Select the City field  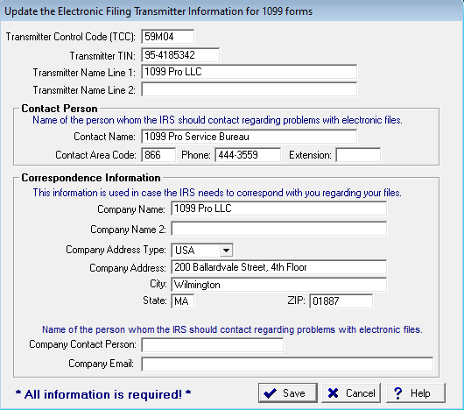coord(278,285)
